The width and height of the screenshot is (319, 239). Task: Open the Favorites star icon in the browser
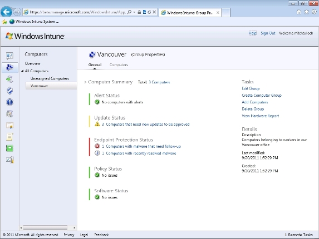(306, 12)
